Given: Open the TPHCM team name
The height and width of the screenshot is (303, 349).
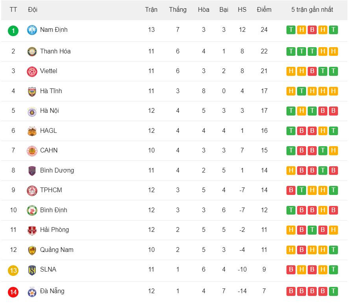Looking at the screenshot, I should pos(51,190).
